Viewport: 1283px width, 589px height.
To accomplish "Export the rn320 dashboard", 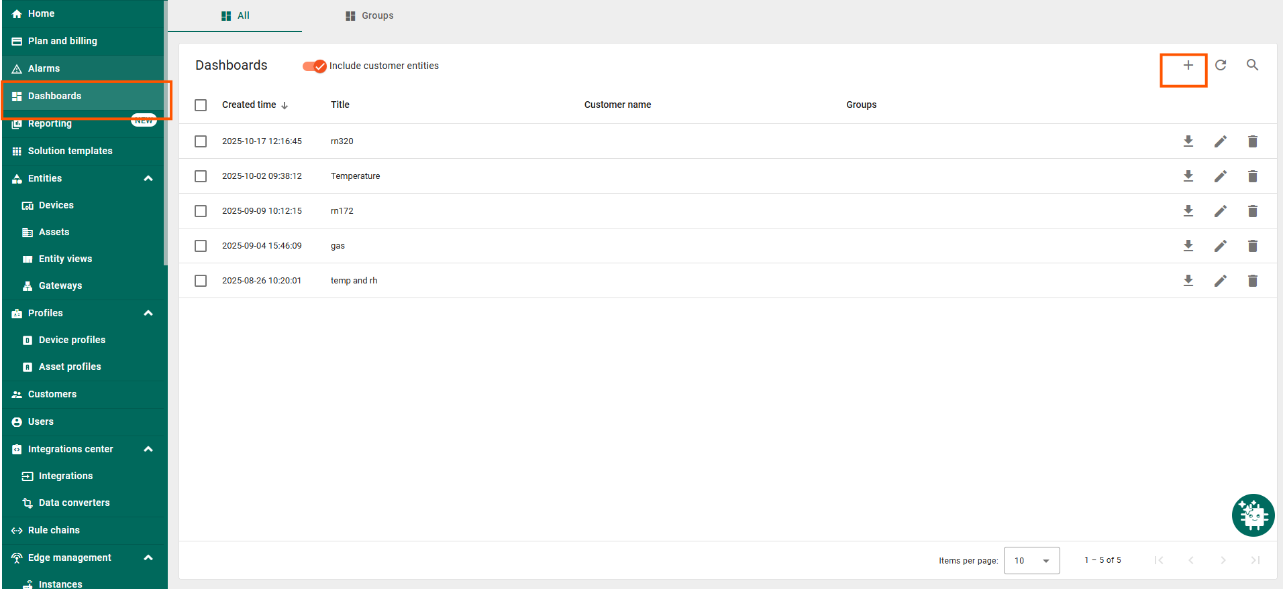I will coord(1188,141).
